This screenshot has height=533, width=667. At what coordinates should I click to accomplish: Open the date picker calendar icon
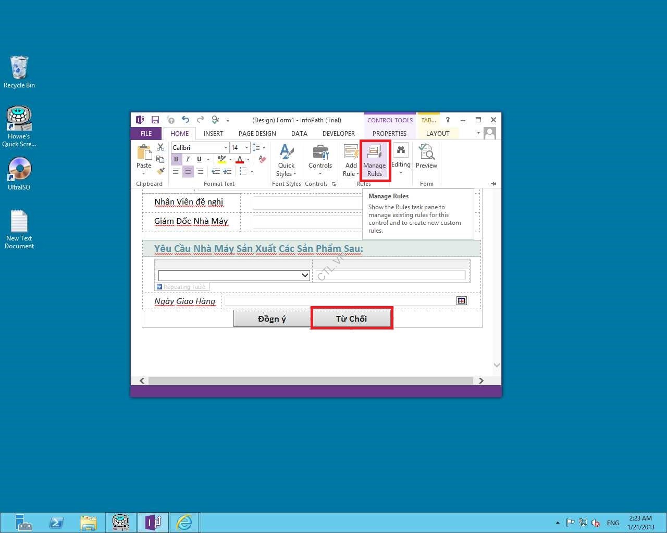coord(461,301)
